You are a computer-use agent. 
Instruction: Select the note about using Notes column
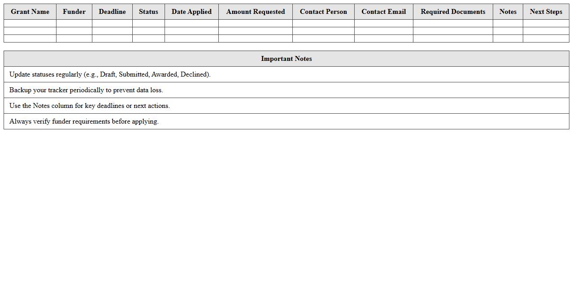90,106
